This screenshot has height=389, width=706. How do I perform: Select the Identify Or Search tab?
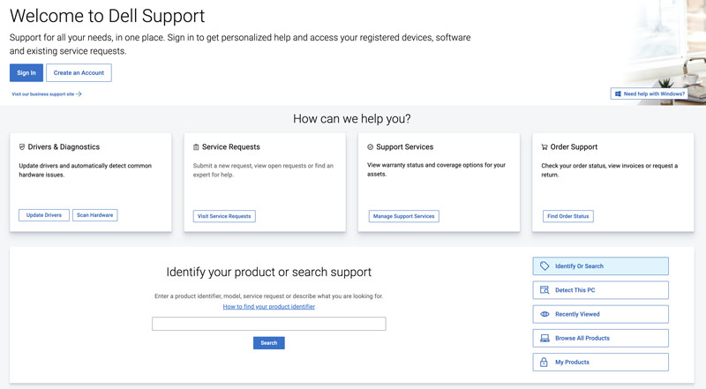coord(601,266)
